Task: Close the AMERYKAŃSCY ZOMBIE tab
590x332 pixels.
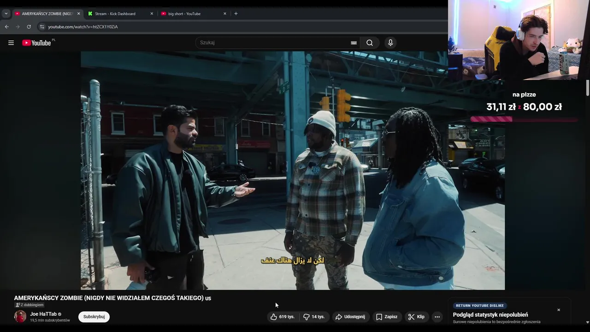Action: point(78,13)
